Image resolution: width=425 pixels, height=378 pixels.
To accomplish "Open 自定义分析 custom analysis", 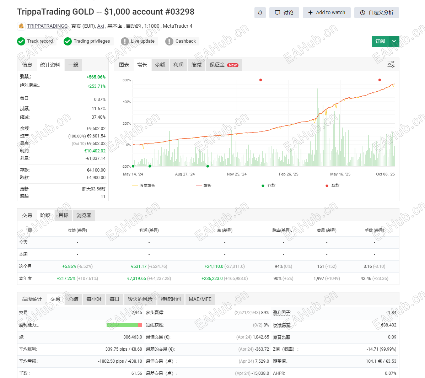I will (x=376, y=13).
